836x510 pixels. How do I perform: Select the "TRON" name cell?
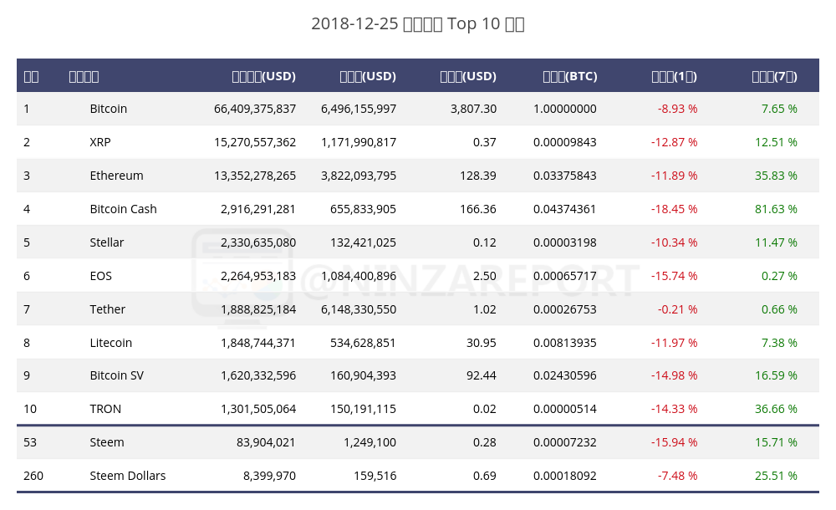105,409
